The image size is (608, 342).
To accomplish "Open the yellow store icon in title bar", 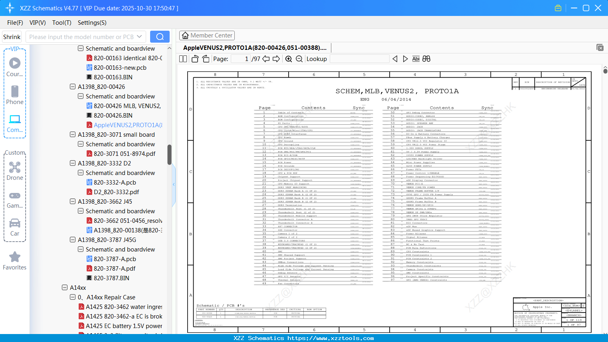I will (x=558, y=8).
